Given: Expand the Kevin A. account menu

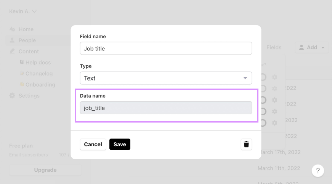Looking at the screenshot, I should [x=23, y=11].
